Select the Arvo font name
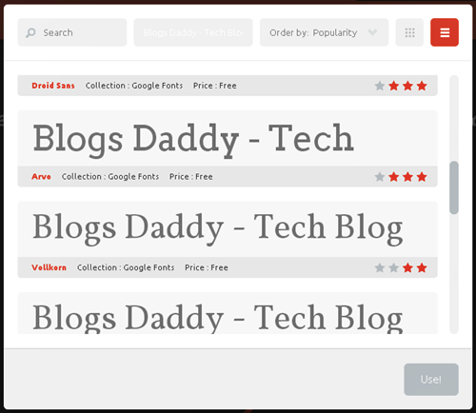Screen dimensions: 476x413 click(x=41, y=177)
